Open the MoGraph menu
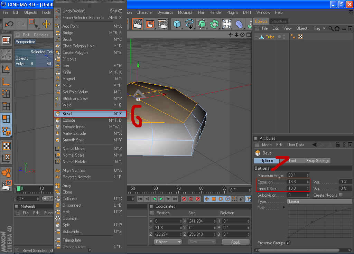The width and height of the screenshot is (354, 254). (x=186, y=12)
